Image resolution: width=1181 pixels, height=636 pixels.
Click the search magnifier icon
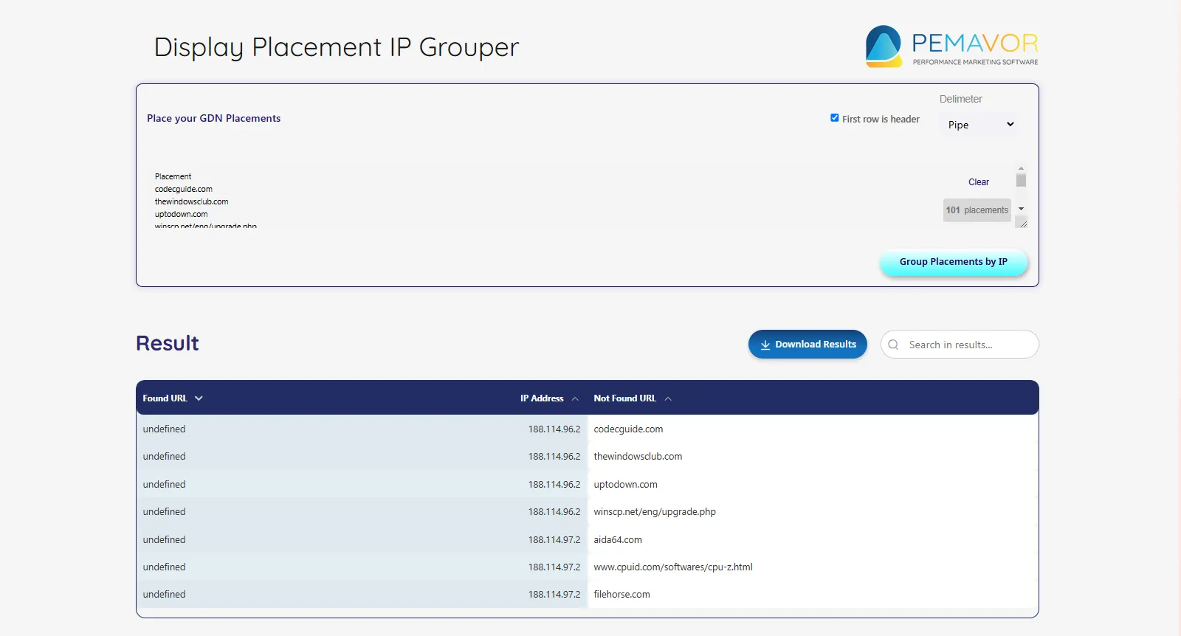tap(894, 345)
